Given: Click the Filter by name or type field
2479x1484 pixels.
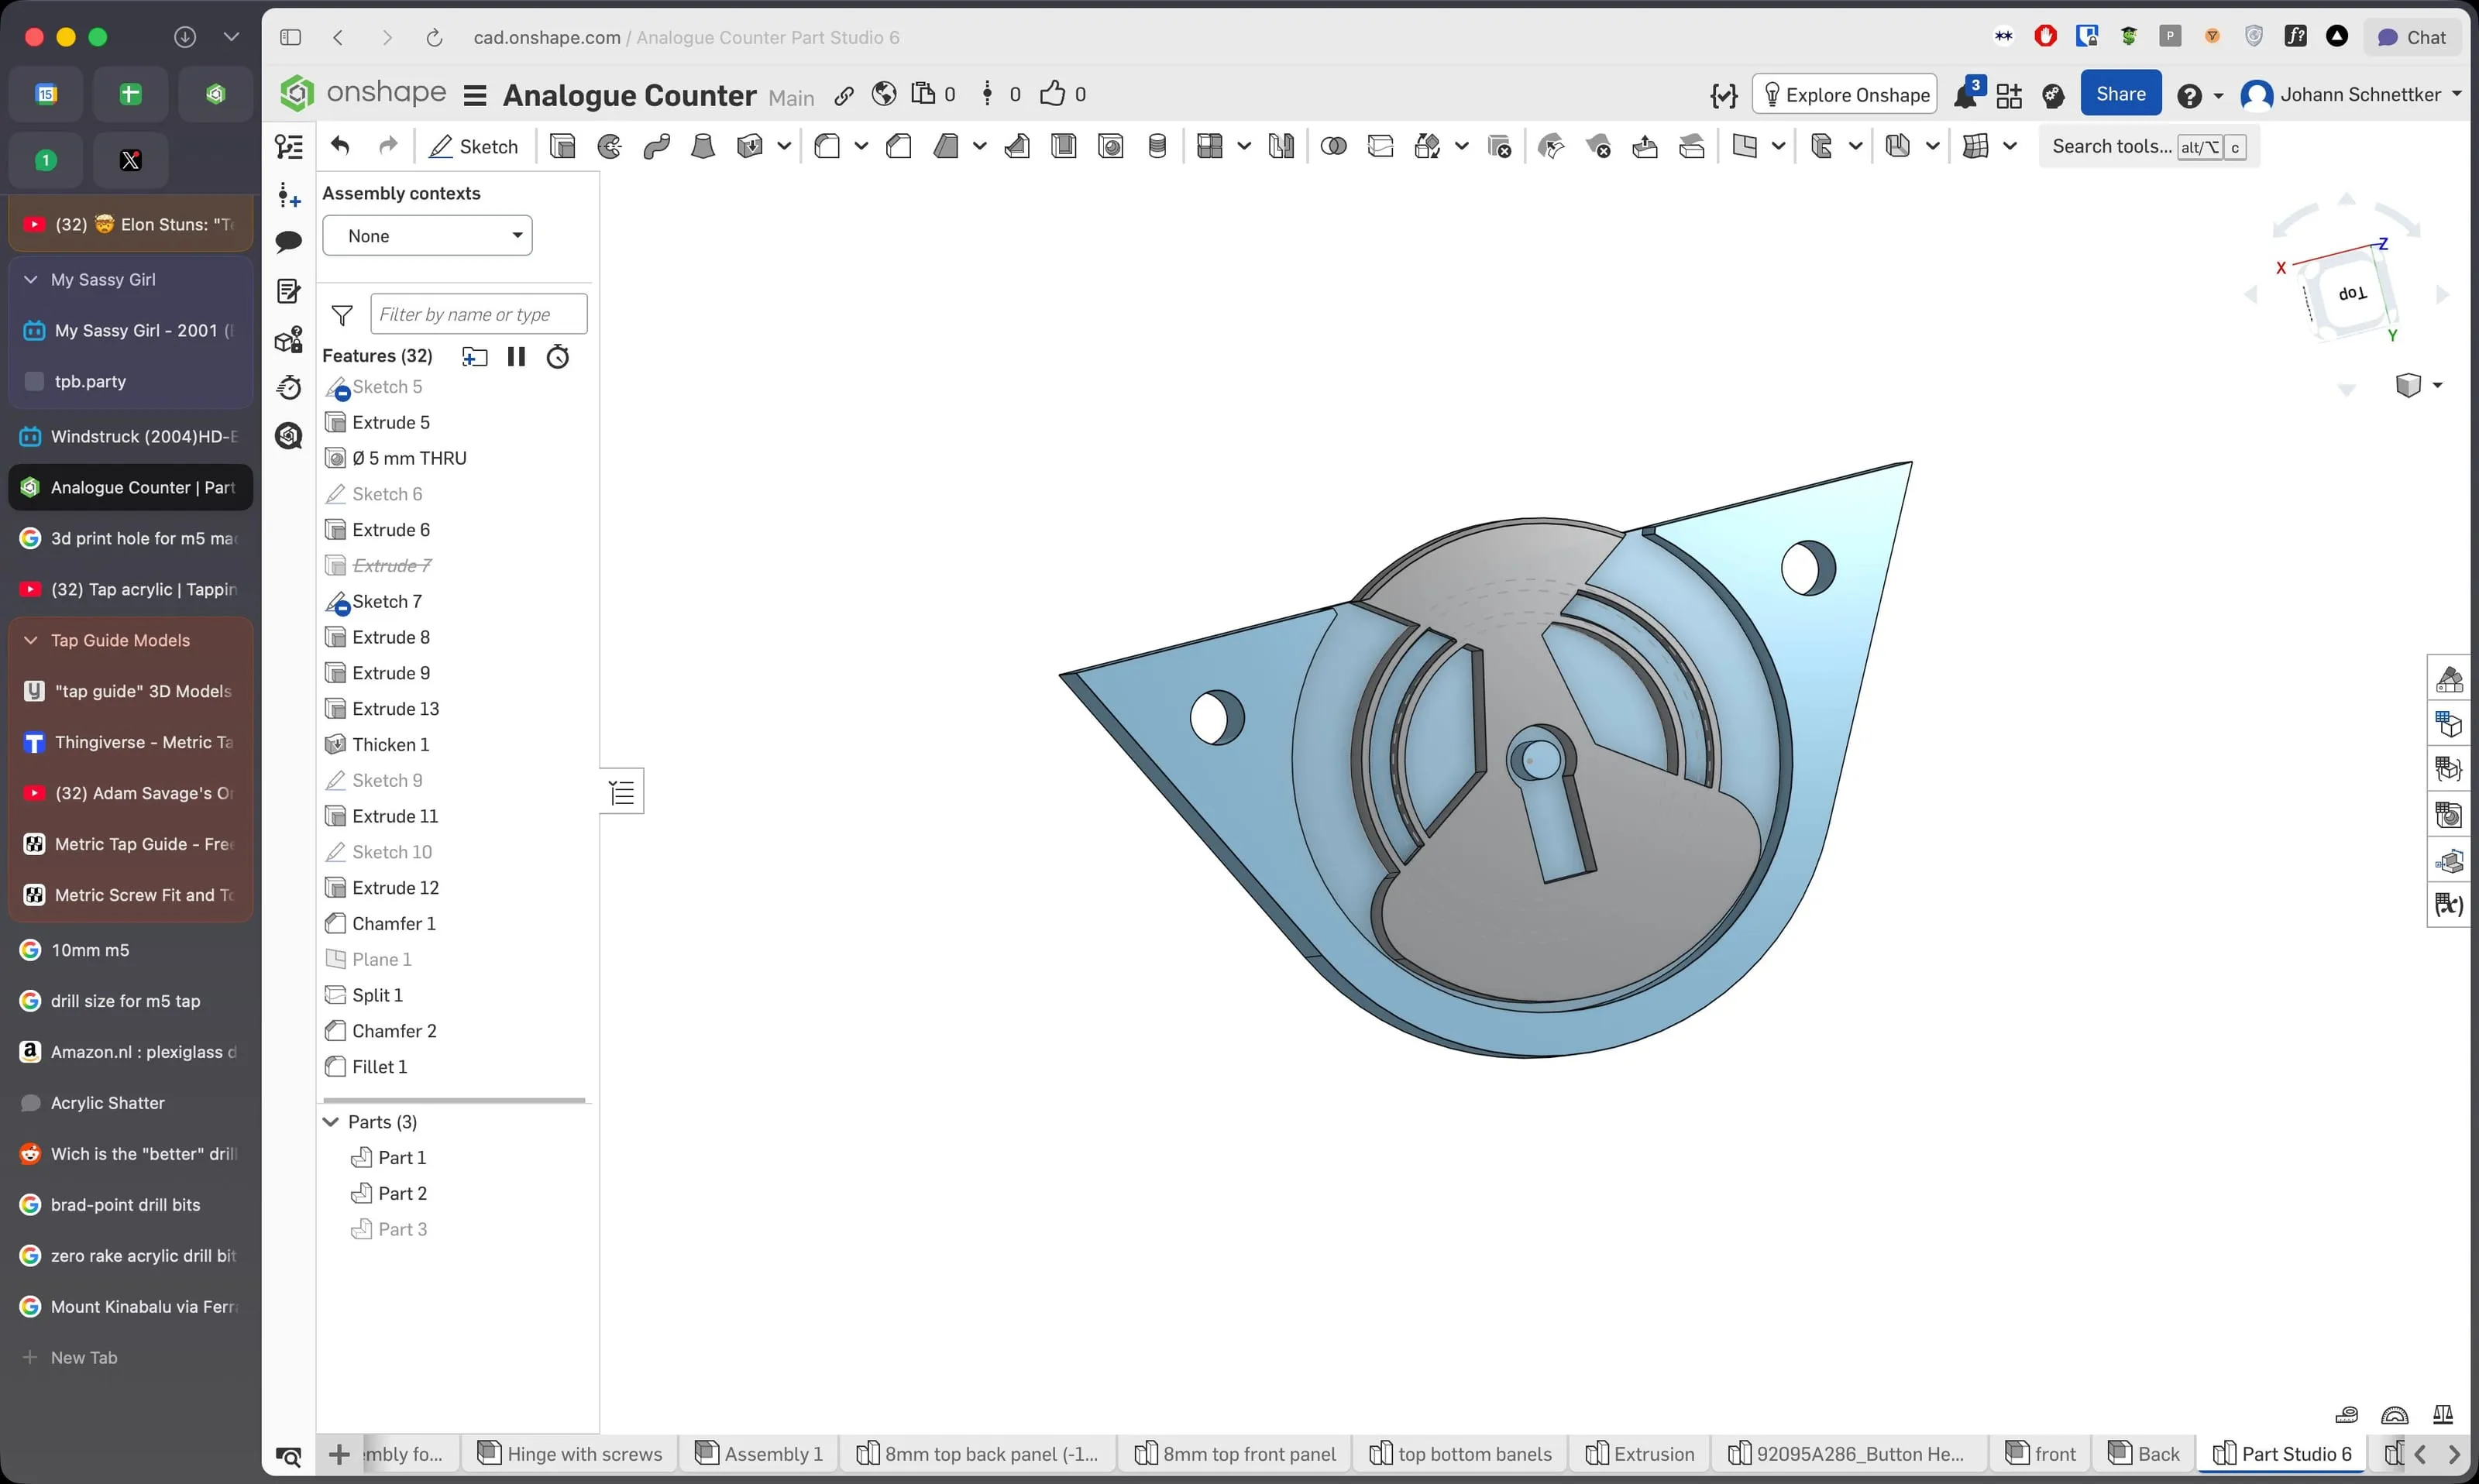Looking at the screenshot, I should [x=479, y=314].
